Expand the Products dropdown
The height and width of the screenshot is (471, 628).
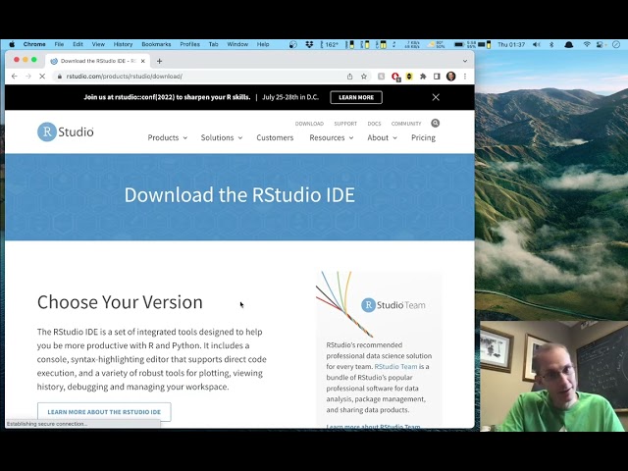[167, 137]
